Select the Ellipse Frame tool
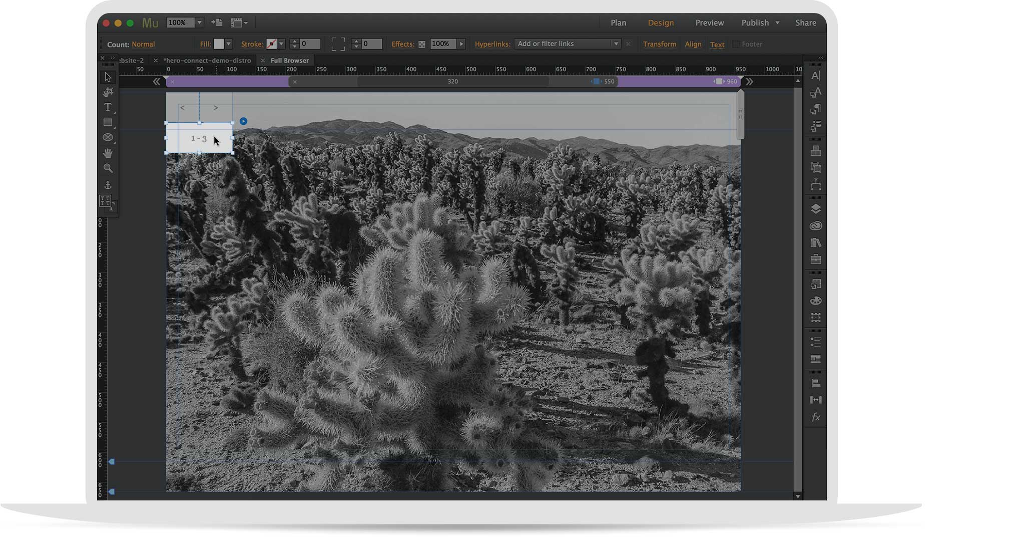This screenshot has width=1025, height=539. 108,137
